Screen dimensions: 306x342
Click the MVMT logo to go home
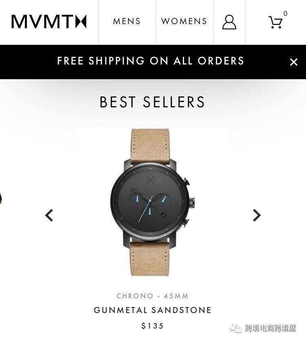(49, 22)
